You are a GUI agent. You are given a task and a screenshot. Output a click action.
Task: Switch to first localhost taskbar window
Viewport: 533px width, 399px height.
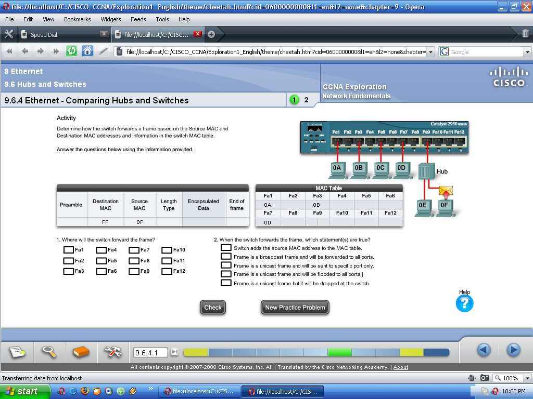(x=199, y=391)
